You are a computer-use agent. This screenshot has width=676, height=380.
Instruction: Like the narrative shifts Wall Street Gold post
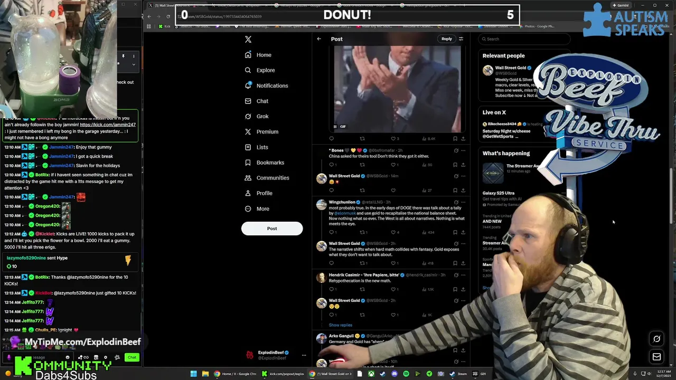(x=395, y=263)
